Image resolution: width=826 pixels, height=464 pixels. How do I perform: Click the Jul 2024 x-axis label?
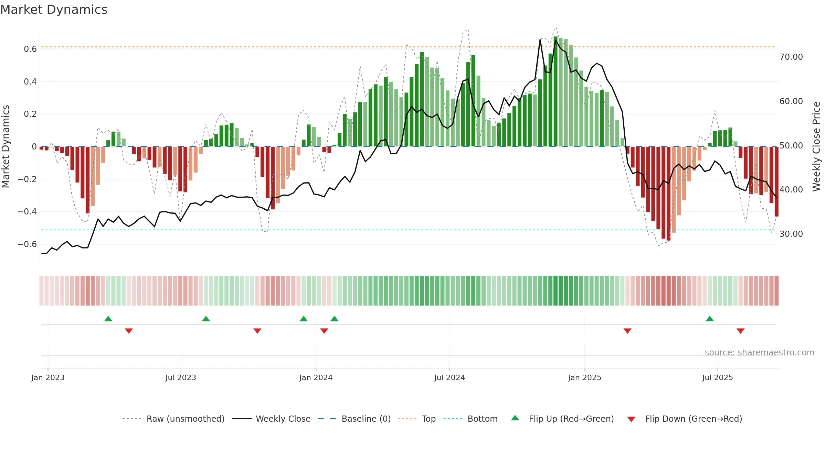coord(449,378)
